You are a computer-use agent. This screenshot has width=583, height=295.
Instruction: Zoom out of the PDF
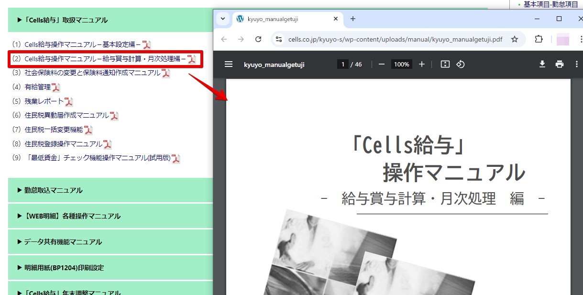coord(381,64)
